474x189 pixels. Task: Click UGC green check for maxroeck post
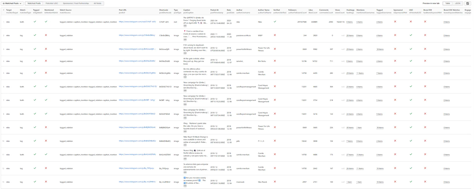(x=411, y=182)
